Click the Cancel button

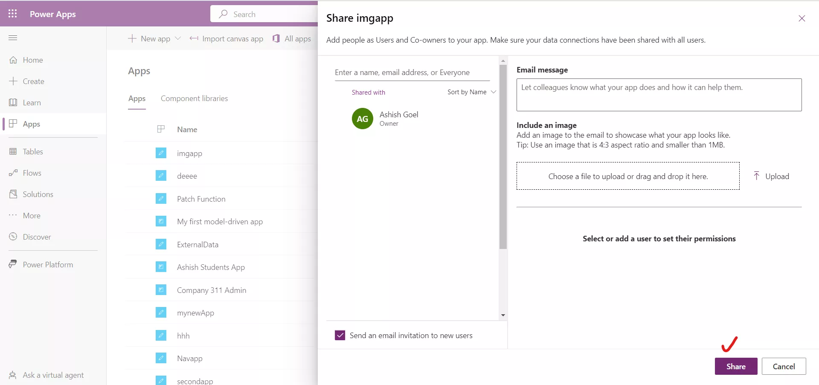pos(784,366)
